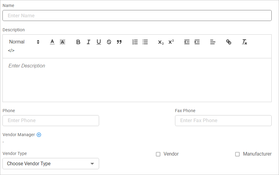This screenshot has width=279, height=175.
Task: Apply superscript formatting
Action: tap(171, 42)
